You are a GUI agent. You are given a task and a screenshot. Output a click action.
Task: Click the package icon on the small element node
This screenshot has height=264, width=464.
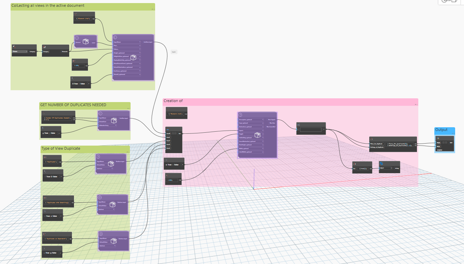click(86, 43)
